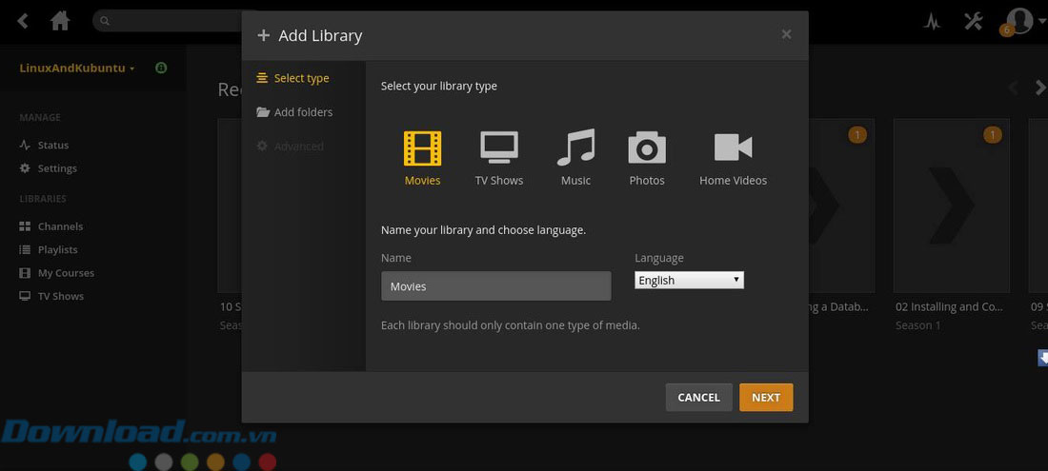Select the Movies library type icon
This screenshot has width=1048, height=471.
click(422, 149)
